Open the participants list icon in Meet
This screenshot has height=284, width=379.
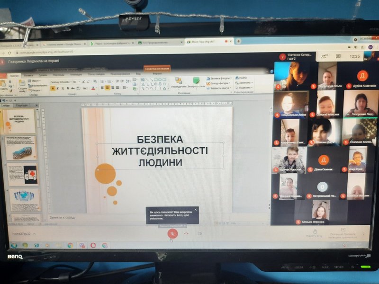click(x=324, y=56)
